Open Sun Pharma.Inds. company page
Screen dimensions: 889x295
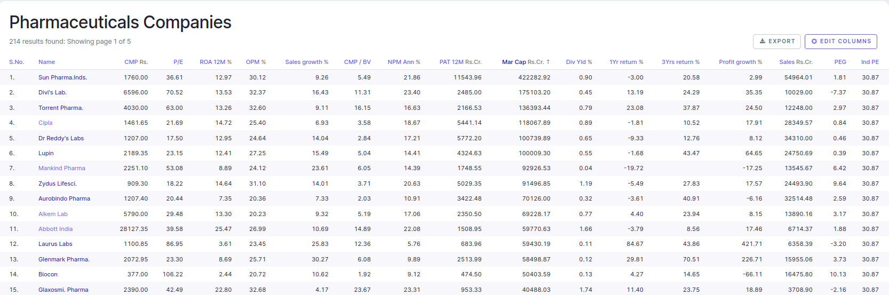pos(62,77)
